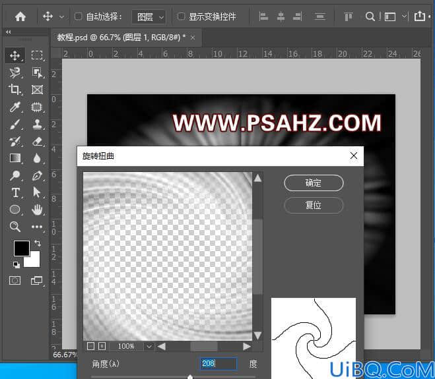
Task: Click align top edges icon
Action: click(x=348, y=16)
